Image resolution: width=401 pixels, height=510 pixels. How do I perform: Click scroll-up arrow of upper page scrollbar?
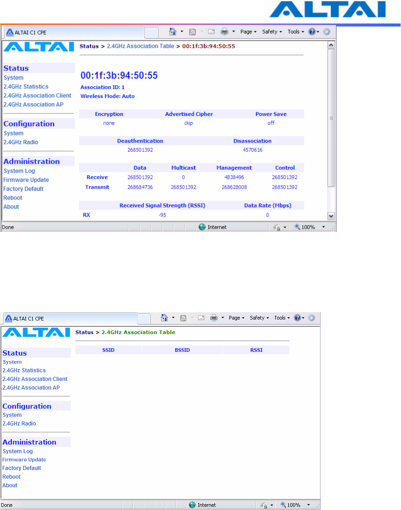click(x=331, y=45)
